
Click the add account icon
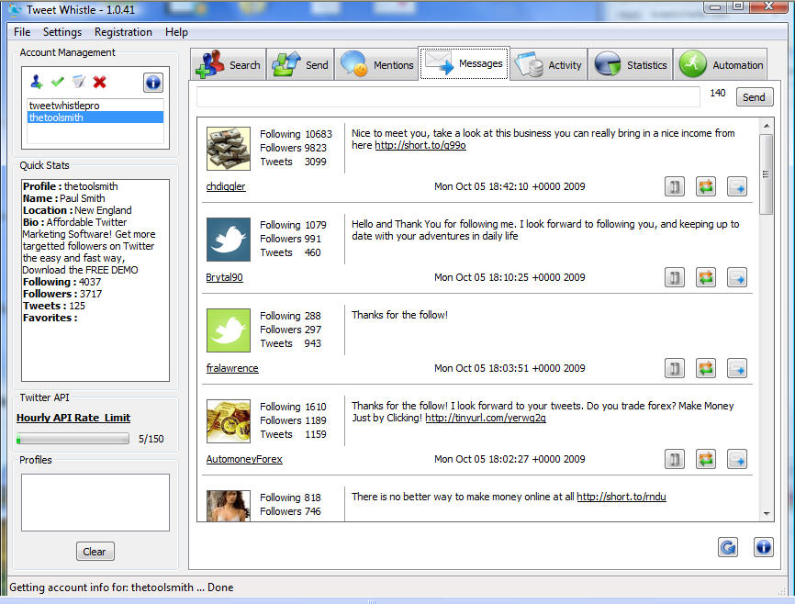(36, 82)
